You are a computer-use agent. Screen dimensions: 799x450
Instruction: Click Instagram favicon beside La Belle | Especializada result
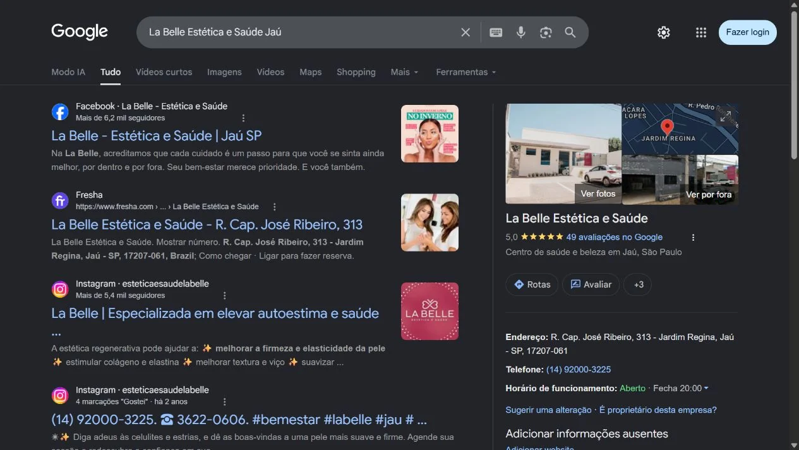pos(60,289)
